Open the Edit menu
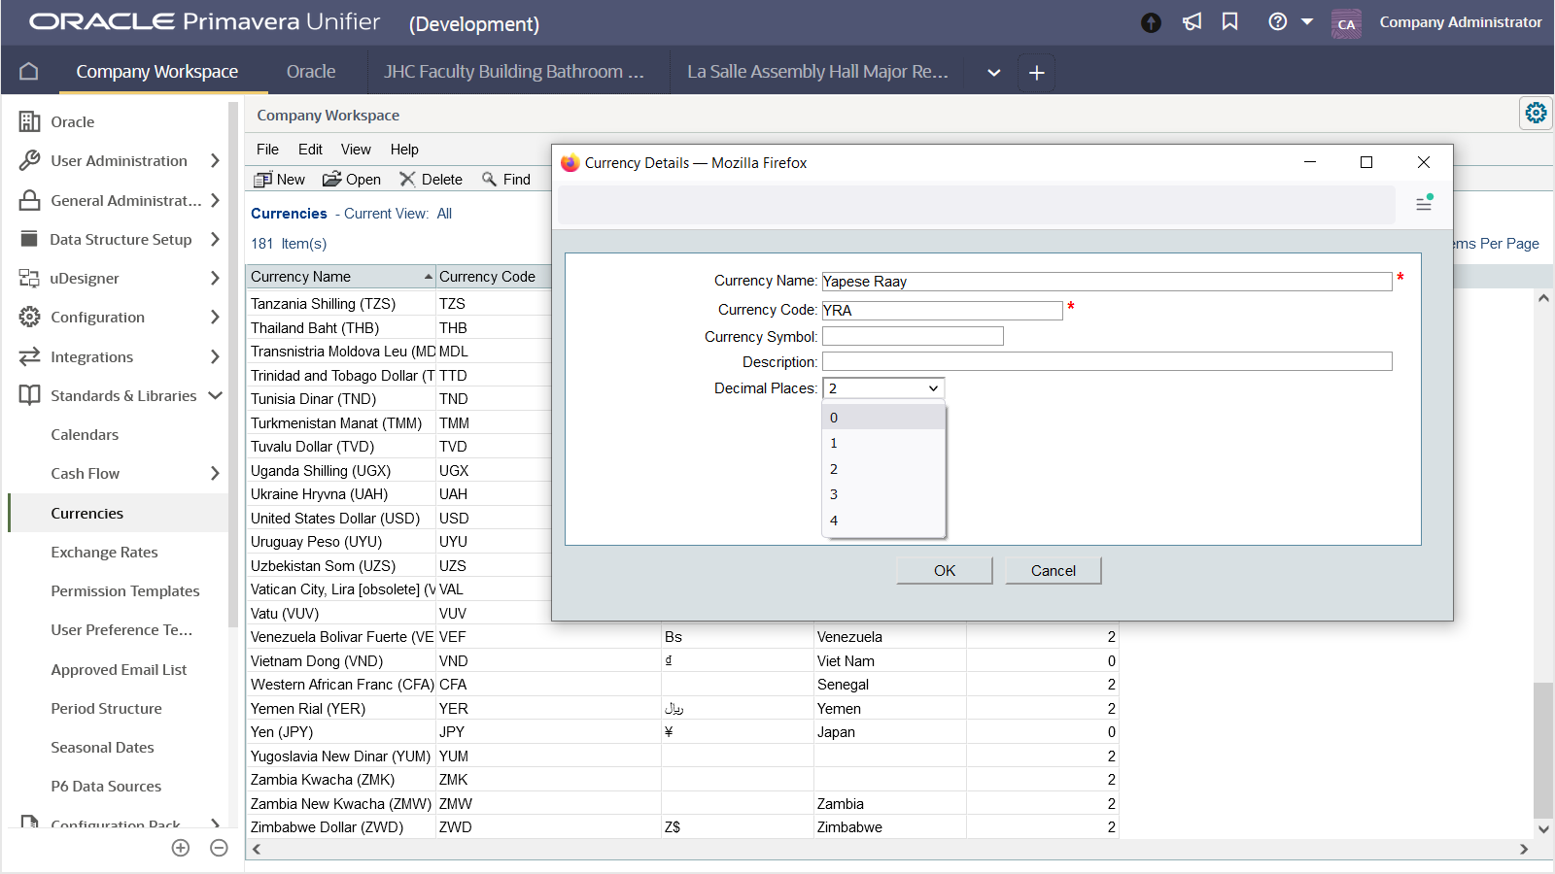 click(x=310, y=150)
